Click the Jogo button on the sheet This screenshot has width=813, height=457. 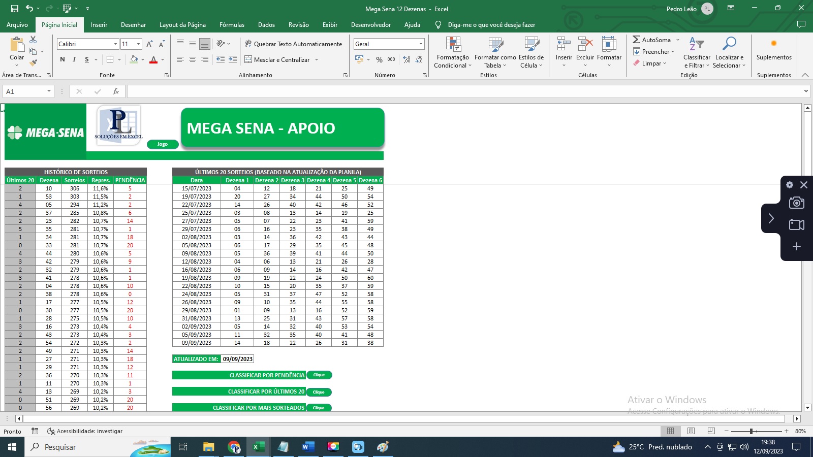coord(163,144)
